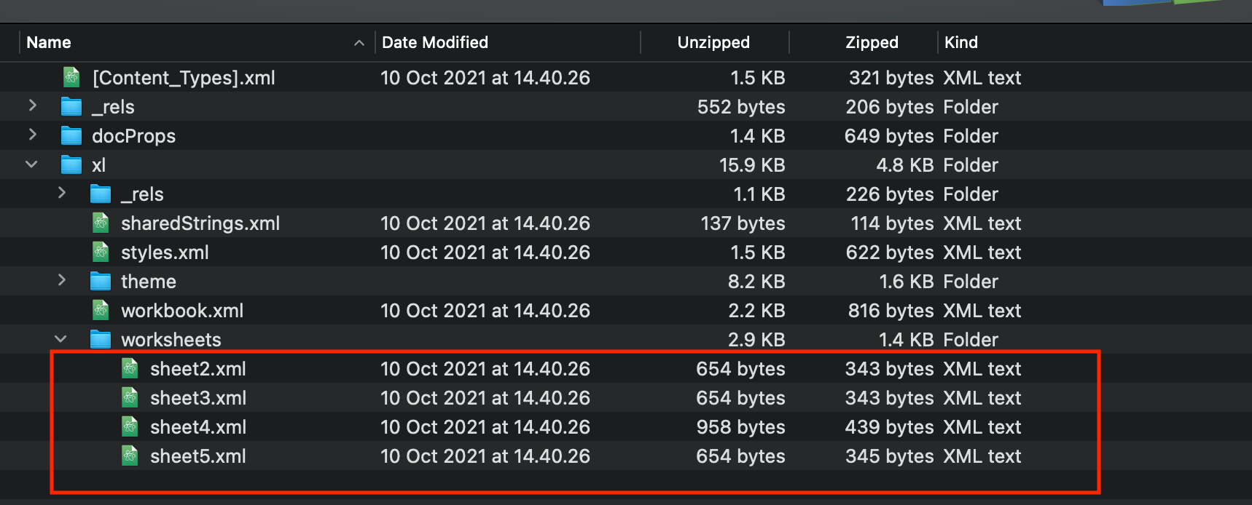1252x505 pixels.
Task: Click the workbook.xml file icon
Action: click(x=101, y=310)
